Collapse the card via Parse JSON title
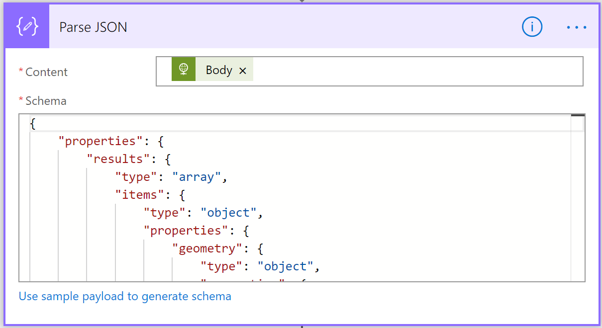This screenshot has width=602, height=328. tap(93, 27)
